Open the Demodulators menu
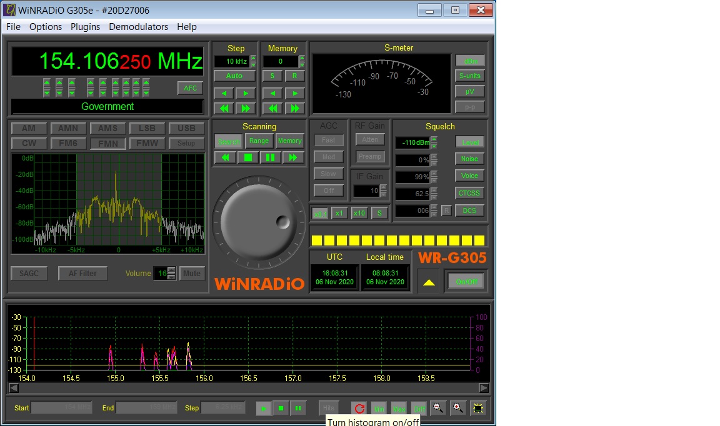Image resolution: width=720 pixels, height=426 pixels. [138, 27]
